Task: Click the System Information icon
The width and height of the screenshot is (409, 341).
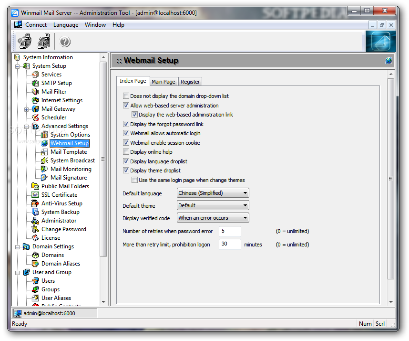Action: (x=17, y=57)
